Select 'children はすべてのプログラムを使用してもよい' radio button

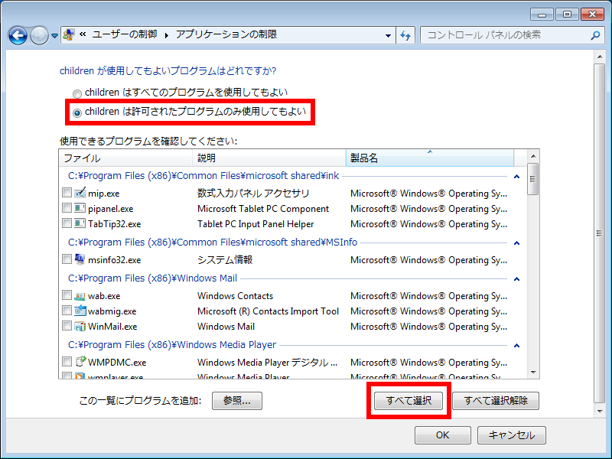pyautogui.click(x=77, y=93)
